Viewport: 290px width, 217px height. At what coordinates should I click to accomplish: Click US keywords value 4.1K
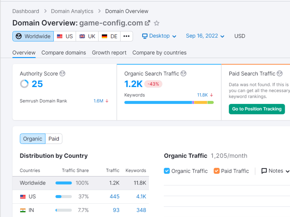[141, 197]
